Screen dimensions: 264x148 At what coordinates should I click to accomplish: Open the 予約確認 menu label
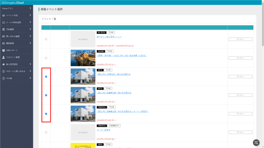coord(10,29)
